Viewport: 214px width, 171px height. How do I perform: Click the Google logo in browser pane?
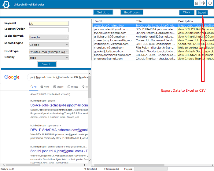coord(12,77)
